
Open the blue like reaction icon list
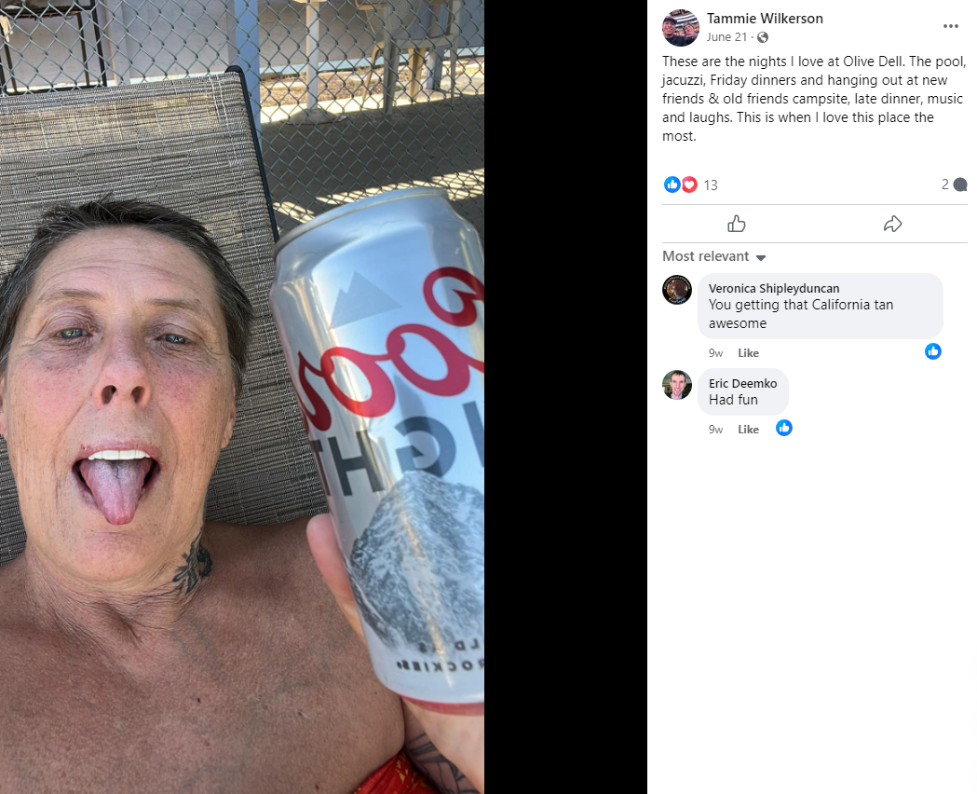(672, 185)
